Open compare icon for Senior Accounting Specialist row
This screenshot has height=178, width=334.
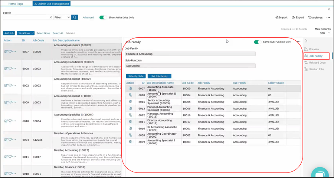point(130,102)
